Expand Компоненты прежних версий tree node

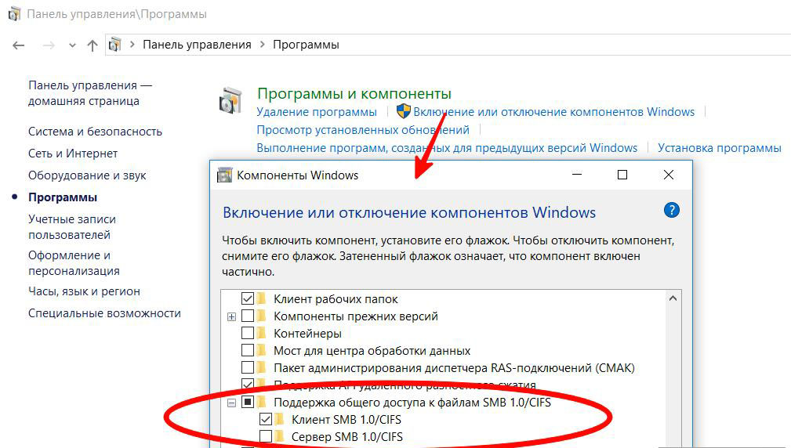pos(231,316)
